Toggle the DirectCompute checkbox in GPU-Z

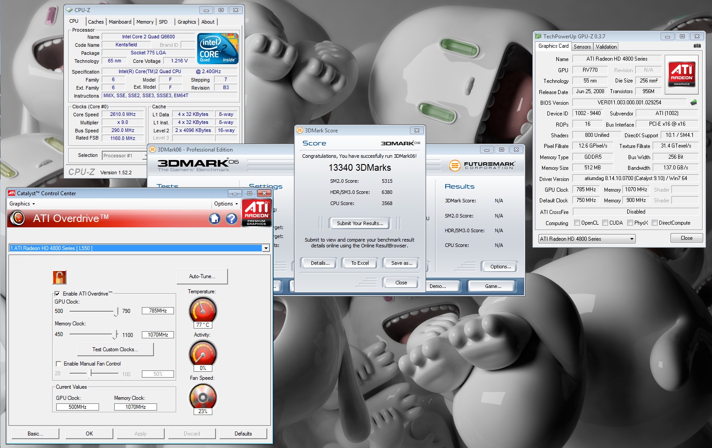tap(654, 223)
